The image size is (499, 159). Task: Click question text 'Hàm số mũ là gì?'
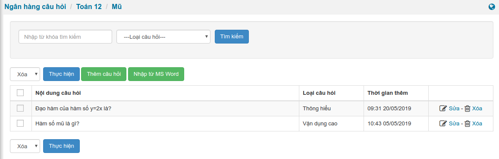click(x=57, y=123)
